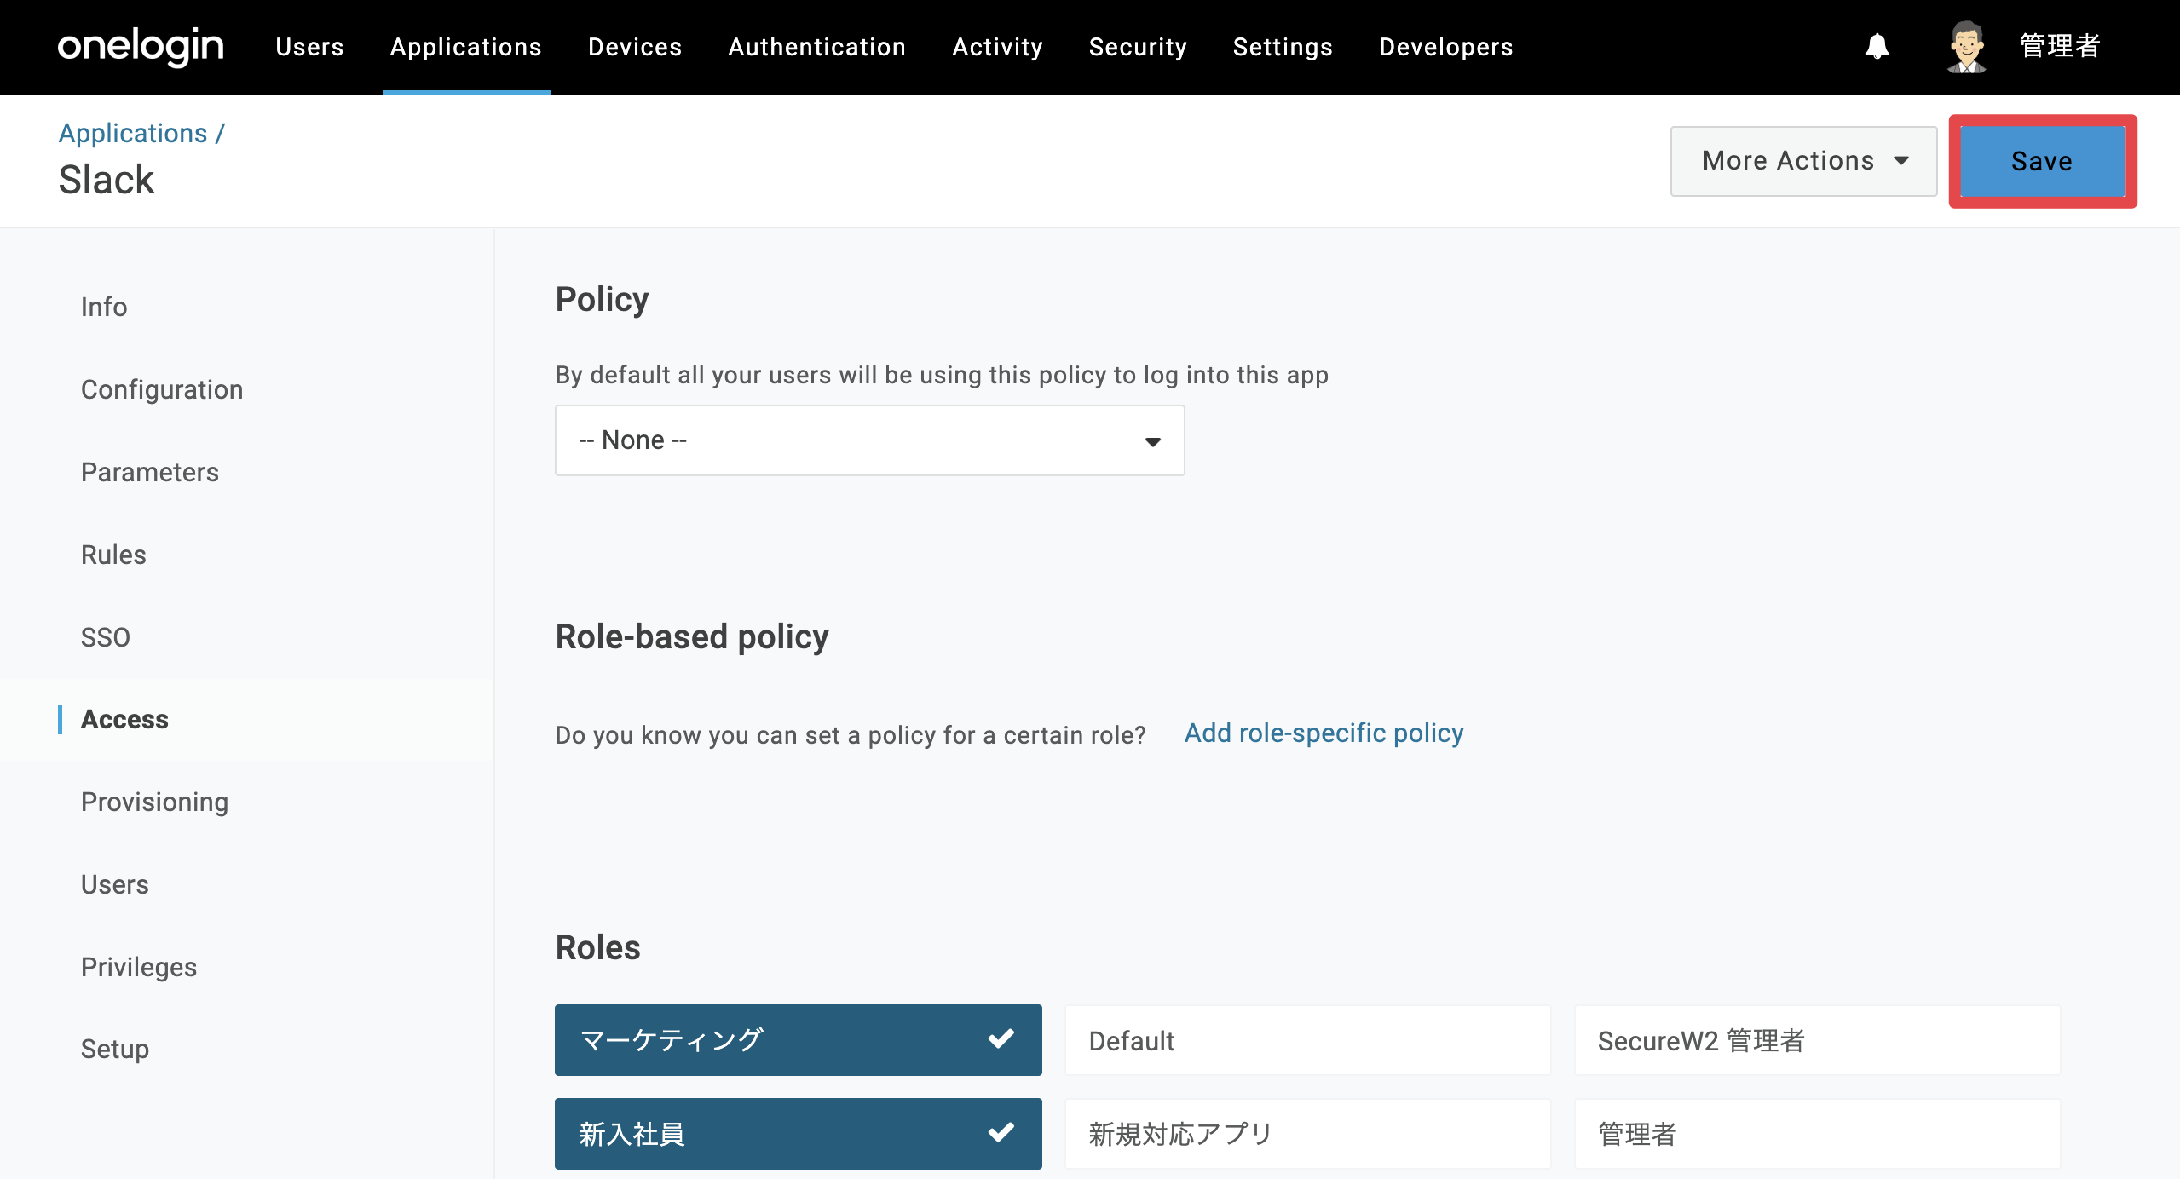Open the policy '-- None --' dropdown
2180x1179 pixels.
(x=869, y=440)
